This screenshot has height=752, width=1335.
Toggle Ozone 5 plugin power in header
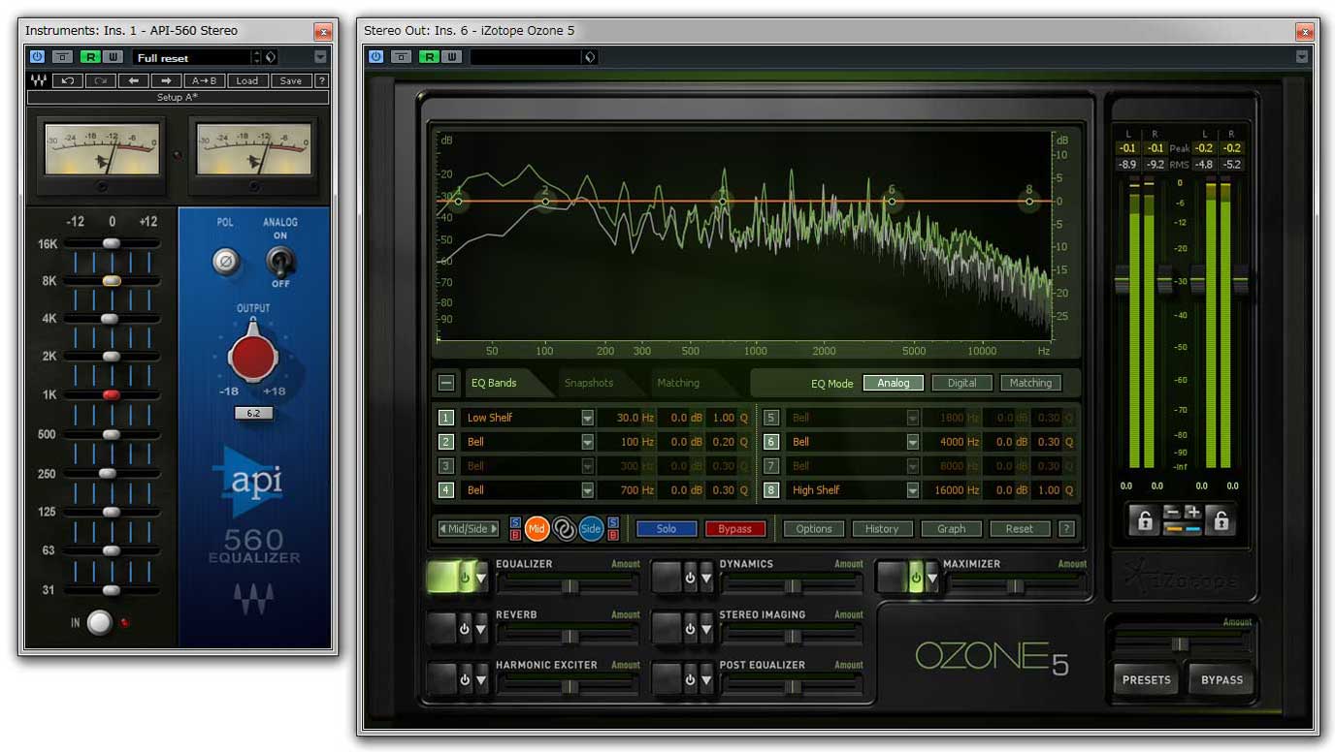point(377,57)
